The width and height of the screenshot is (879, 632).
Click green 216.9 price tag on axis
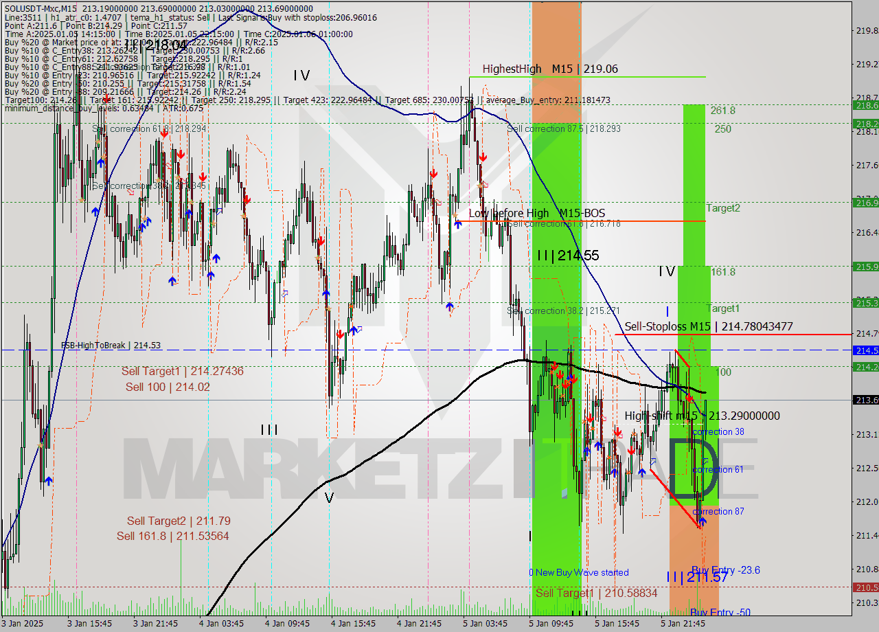coord(865,202)
